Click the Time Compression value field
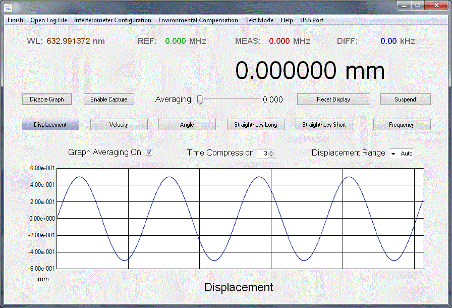Viewport: 452px width, 308px height. point(263,153)
